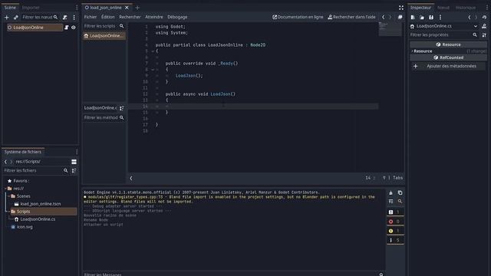Go to next edited object in Inspector

point(476,17)
